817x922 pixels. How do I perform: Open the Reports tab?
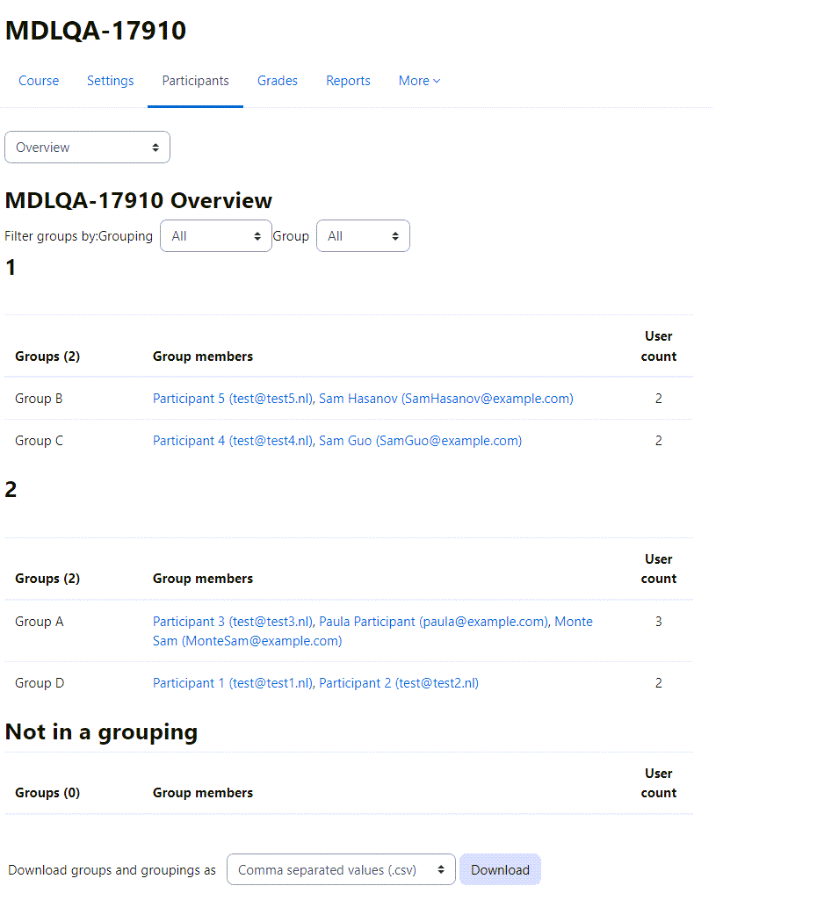(x=348, y=81)
